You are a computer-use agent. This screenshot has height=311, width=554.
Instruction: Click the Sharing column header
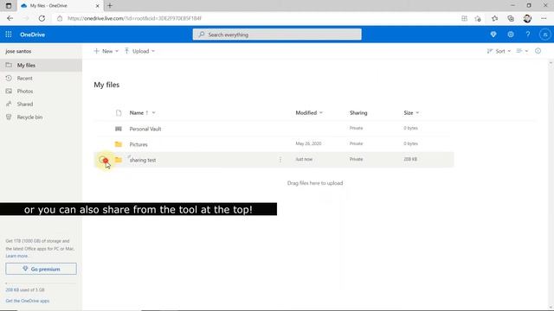[358, 113]
